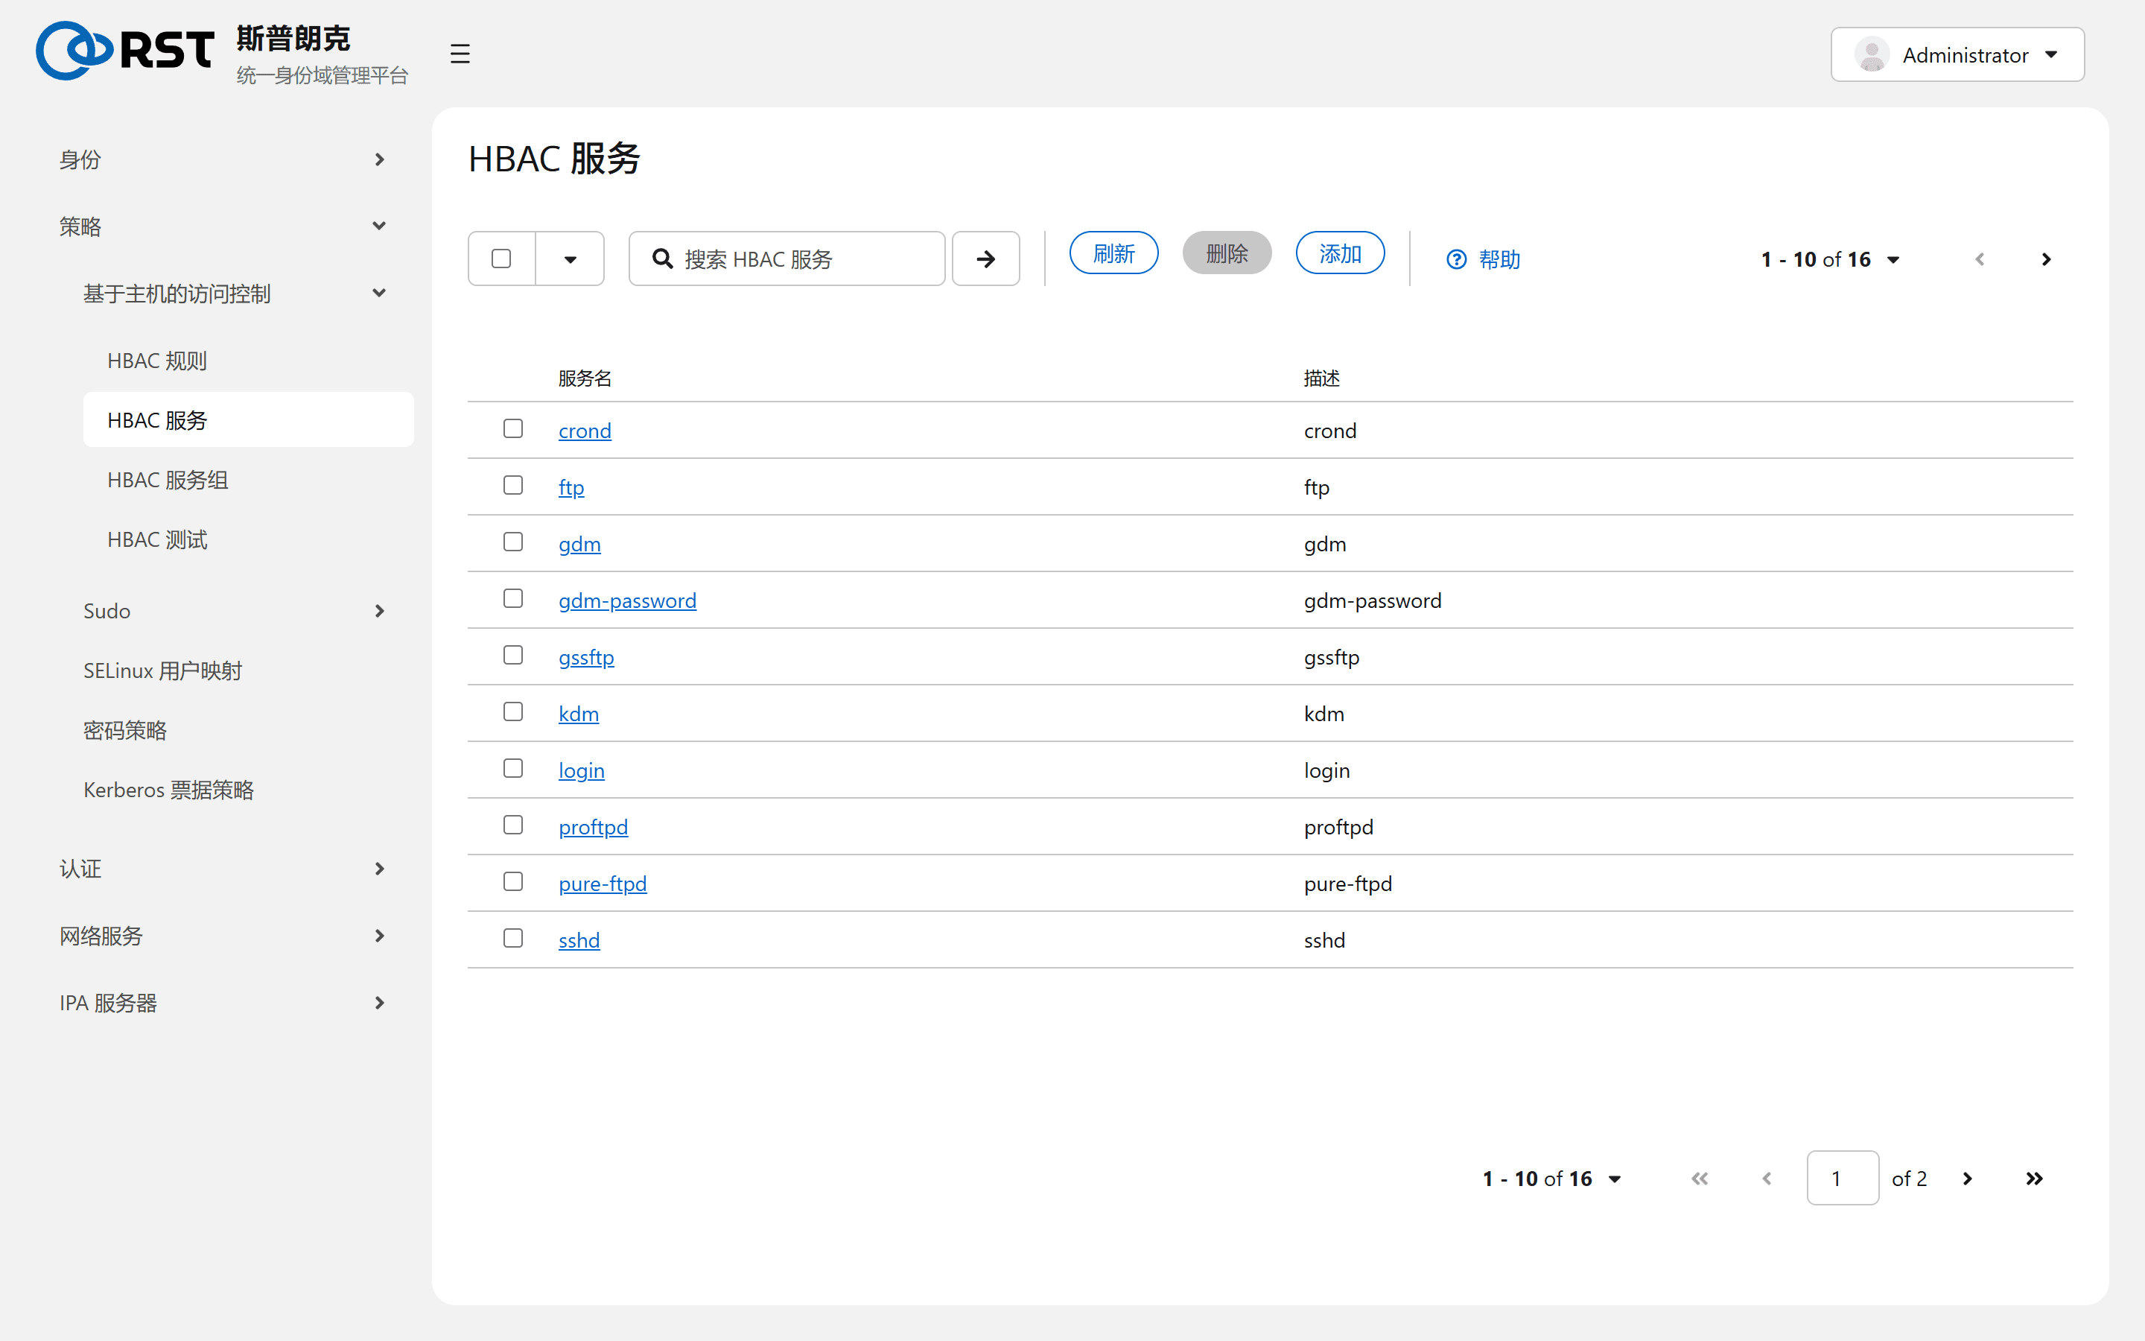Select the ftp row checkbox
2145x1341 pixels.
pyautogui.click(x=513, y=485)
